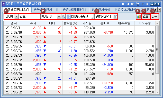This screenshot has width=163, height=98.
Task: Click the 다음 next button
Action: (155, 17)
